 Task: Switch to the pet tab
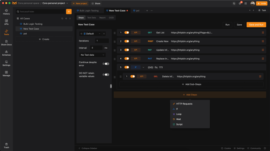click(x=136, y=10)
